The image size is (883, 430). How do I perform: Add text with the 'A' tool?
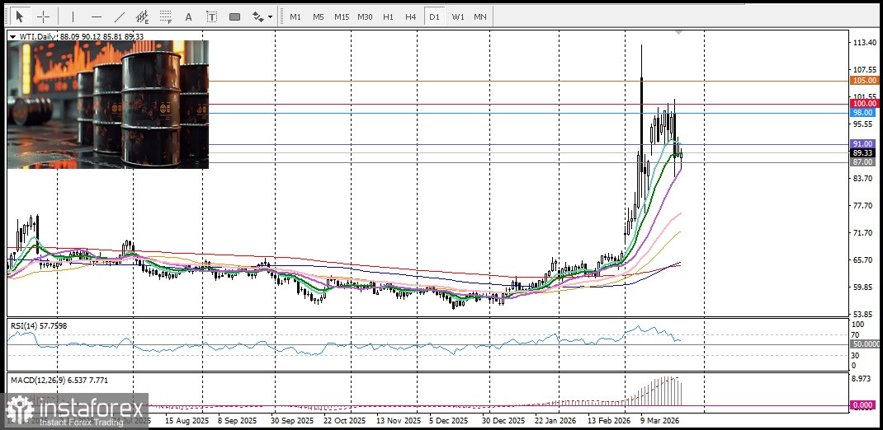[189, 16]
